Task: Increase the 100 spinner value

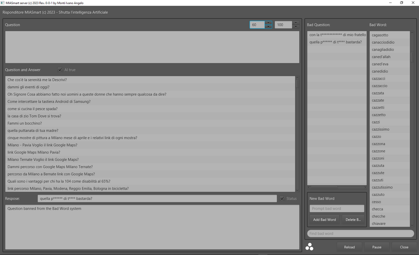Action: click(x=296, y=23)
